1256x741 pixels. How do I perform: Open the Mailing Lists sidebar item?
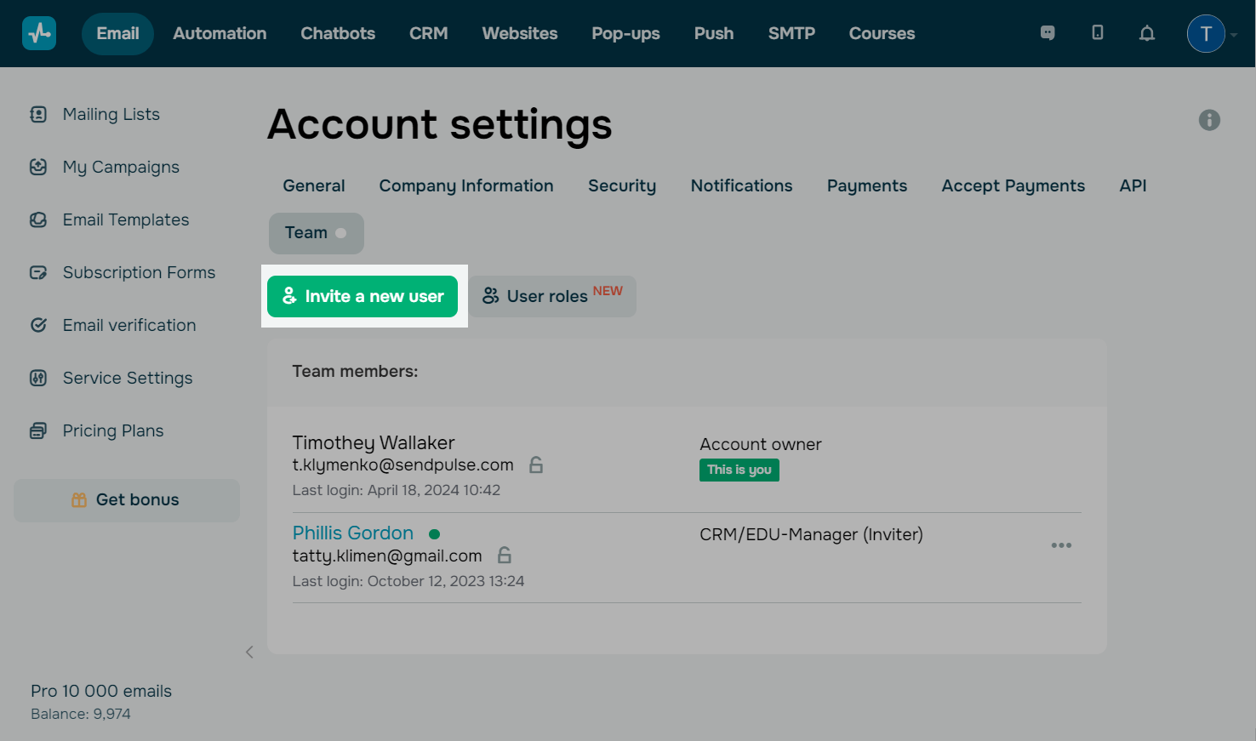pyautogui.click(x=111, y=114)
